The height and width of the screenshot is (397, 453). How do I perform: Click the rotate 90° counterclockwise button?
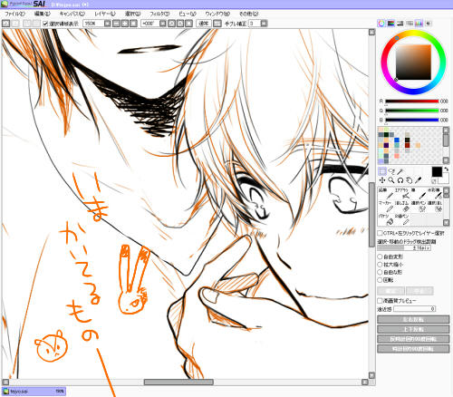(x=413, y=339)
